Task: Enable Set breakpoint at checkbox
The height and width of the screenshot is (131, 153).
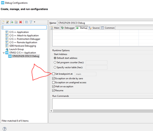Action: pyautogui.click(x=53, y=74)
